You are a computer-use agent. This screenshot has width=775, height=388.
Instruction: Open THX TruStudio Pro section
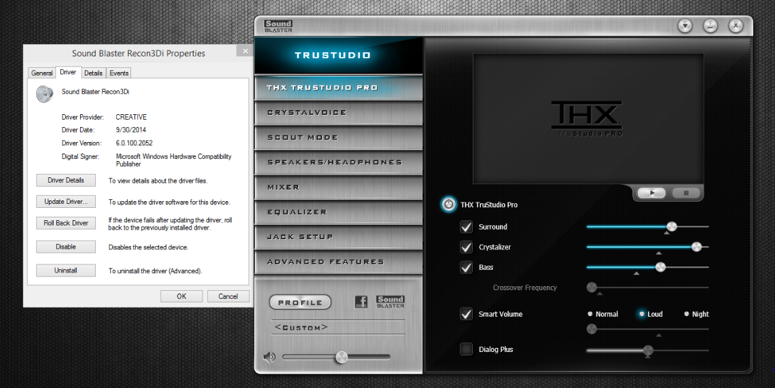[x=338, y=88]
